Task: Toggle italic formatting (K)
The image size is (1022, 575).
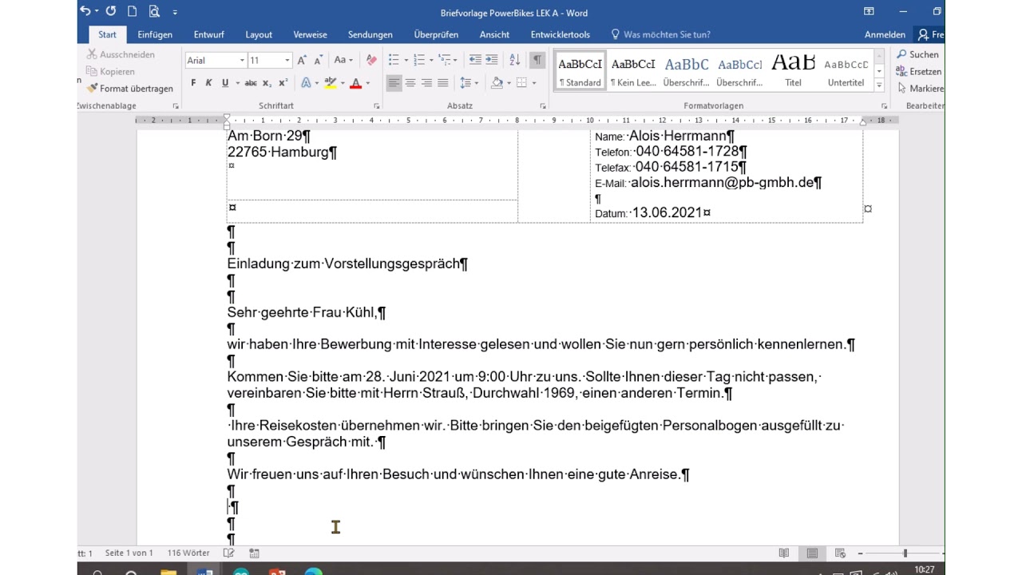Action: pos(209,83)
